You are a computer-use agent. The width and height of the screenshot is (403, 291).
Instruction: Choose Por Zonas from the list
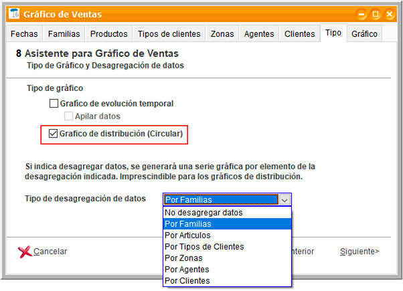click(x=227, y=258)
